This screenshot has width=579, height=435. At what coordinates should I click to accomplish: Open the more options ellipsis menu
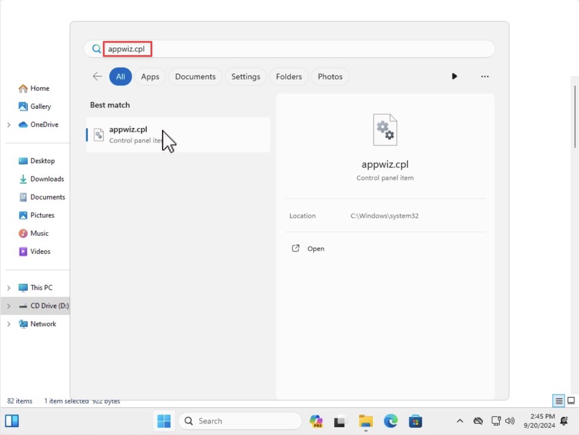coord(485,77)
